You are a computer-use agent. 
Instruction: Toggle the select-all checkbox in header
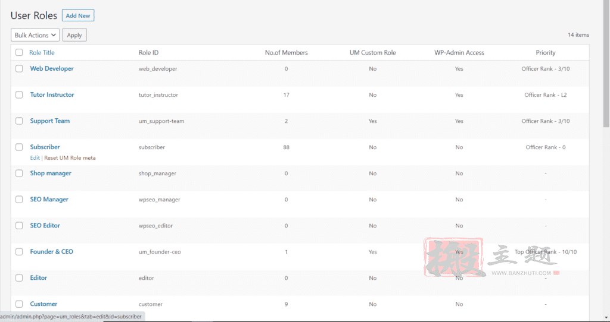point(19,52)
